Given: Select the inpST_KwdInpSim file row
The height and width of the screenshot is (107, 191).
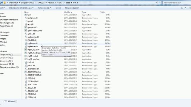Looking at the screenshot, I should (x=67, y=53).
